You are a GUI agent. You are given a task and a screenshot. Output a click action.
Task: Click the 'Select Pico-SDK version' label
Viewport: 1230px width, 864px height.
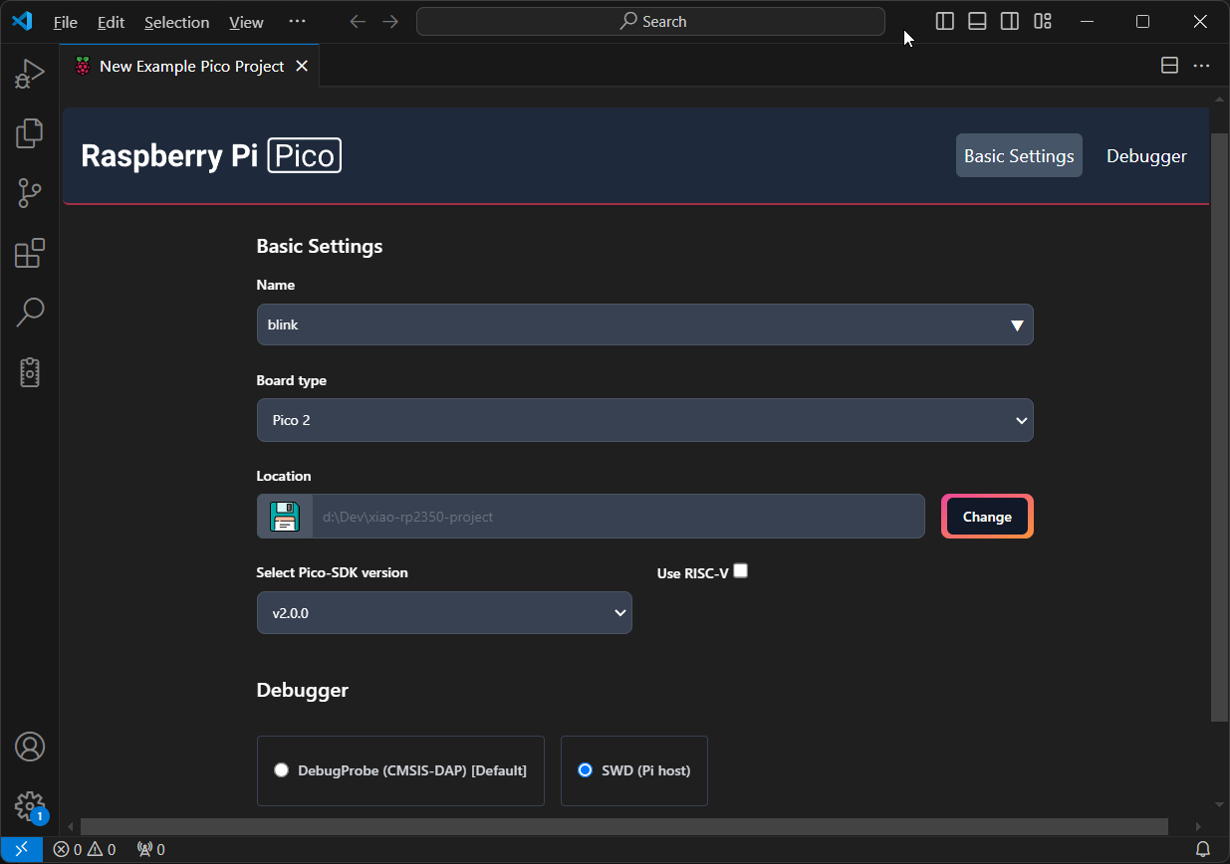click(333, 572)
